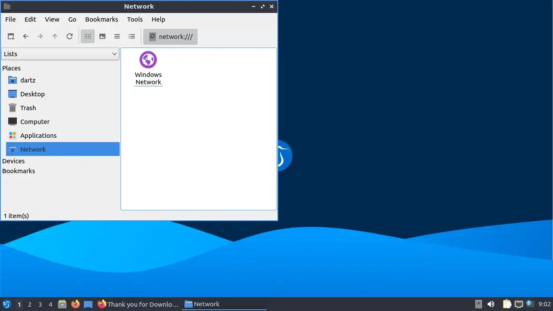Image resolution: width=553 pixels, height=311 pixels.
Task: Open the File menu
Action: pyautogui.click(x=10, y=19)
